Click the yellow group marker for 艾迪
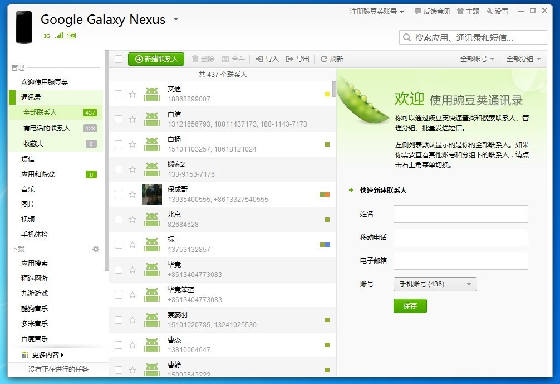This screenshot has width=560, height=384. tap(327, 94)
